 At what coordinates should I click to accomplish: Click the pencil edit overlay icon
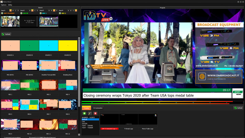(89, 113)
